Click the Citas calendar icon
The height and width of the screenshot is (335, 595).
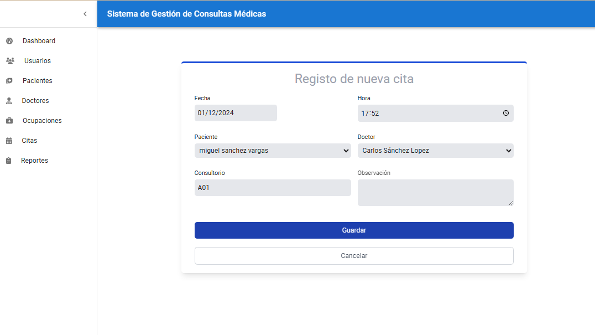9,141
